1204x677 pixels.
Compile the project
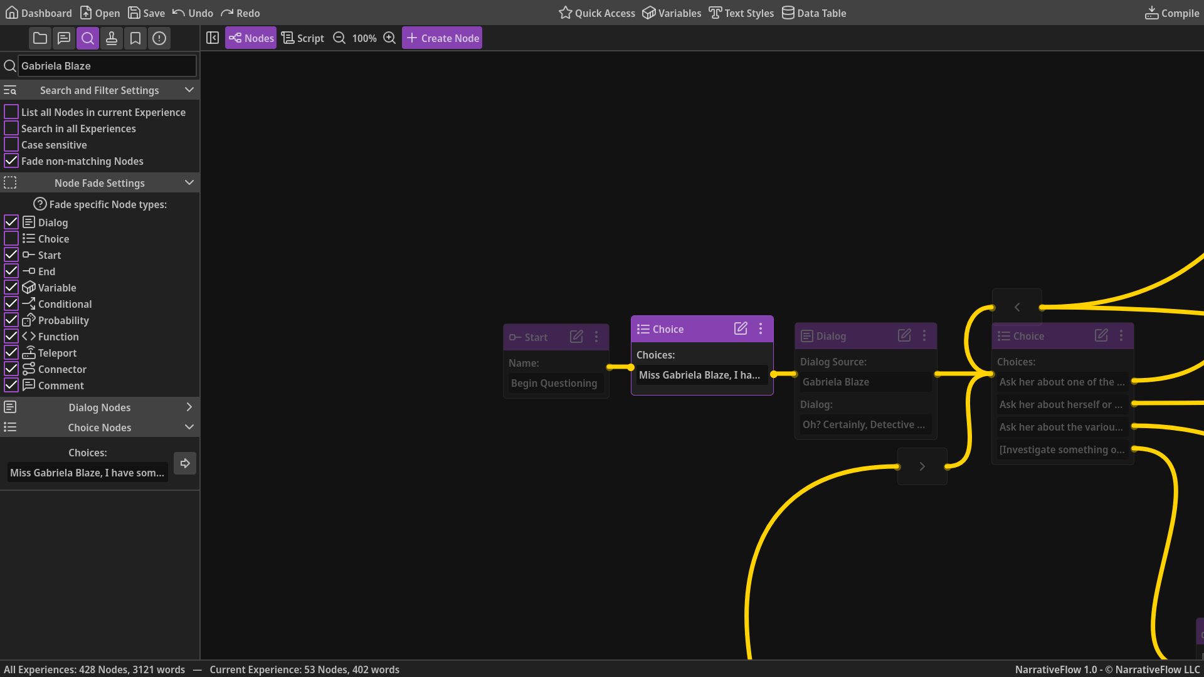tap(1172, 13)
